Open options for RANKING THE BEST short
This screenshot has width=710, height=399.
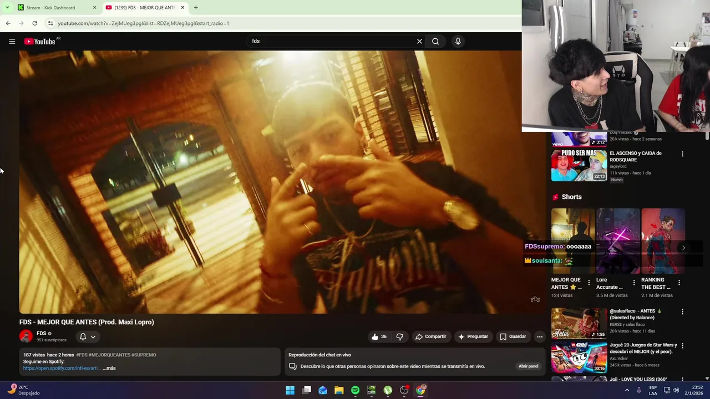tap(679, 283)
